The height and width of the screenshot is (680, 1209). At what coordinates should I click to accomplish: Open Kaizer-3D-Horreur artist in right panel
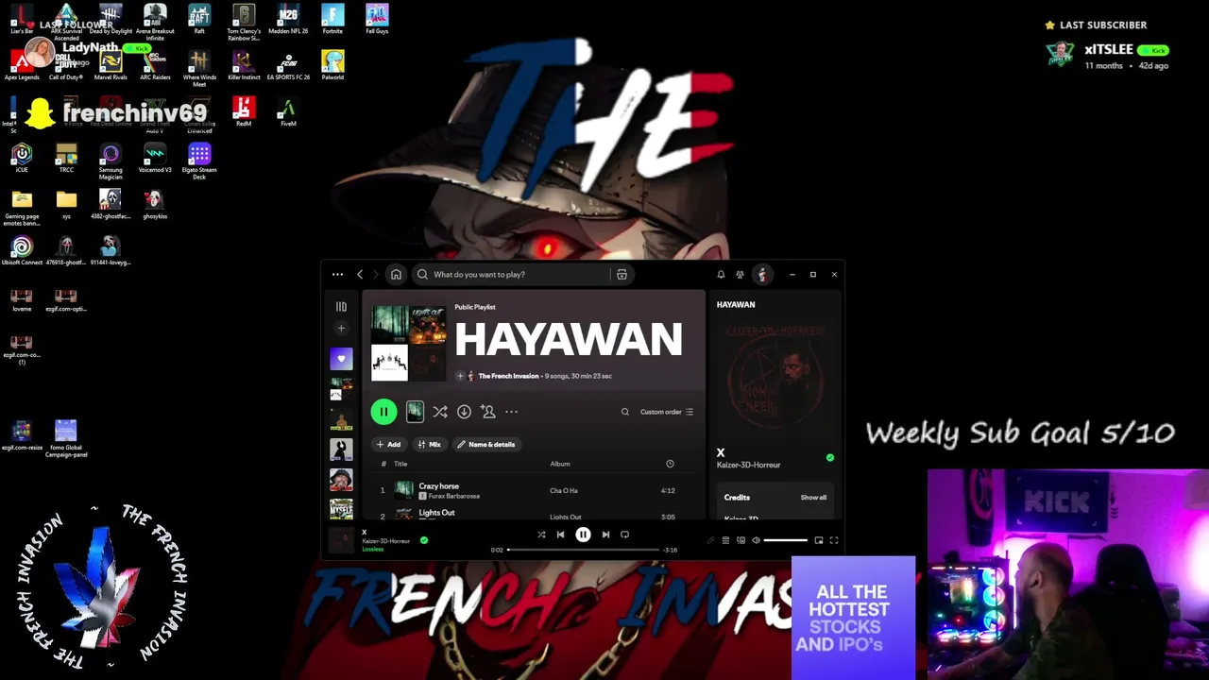click(x=748, y=465)
